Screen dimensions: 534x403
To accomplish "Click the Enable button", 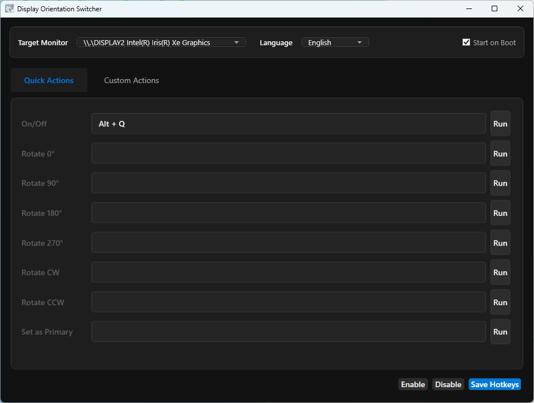I will pyautogui.click(x=413, y=384).
